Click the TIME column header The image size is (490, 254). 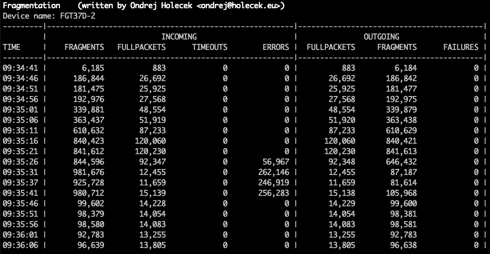point(12,47)
